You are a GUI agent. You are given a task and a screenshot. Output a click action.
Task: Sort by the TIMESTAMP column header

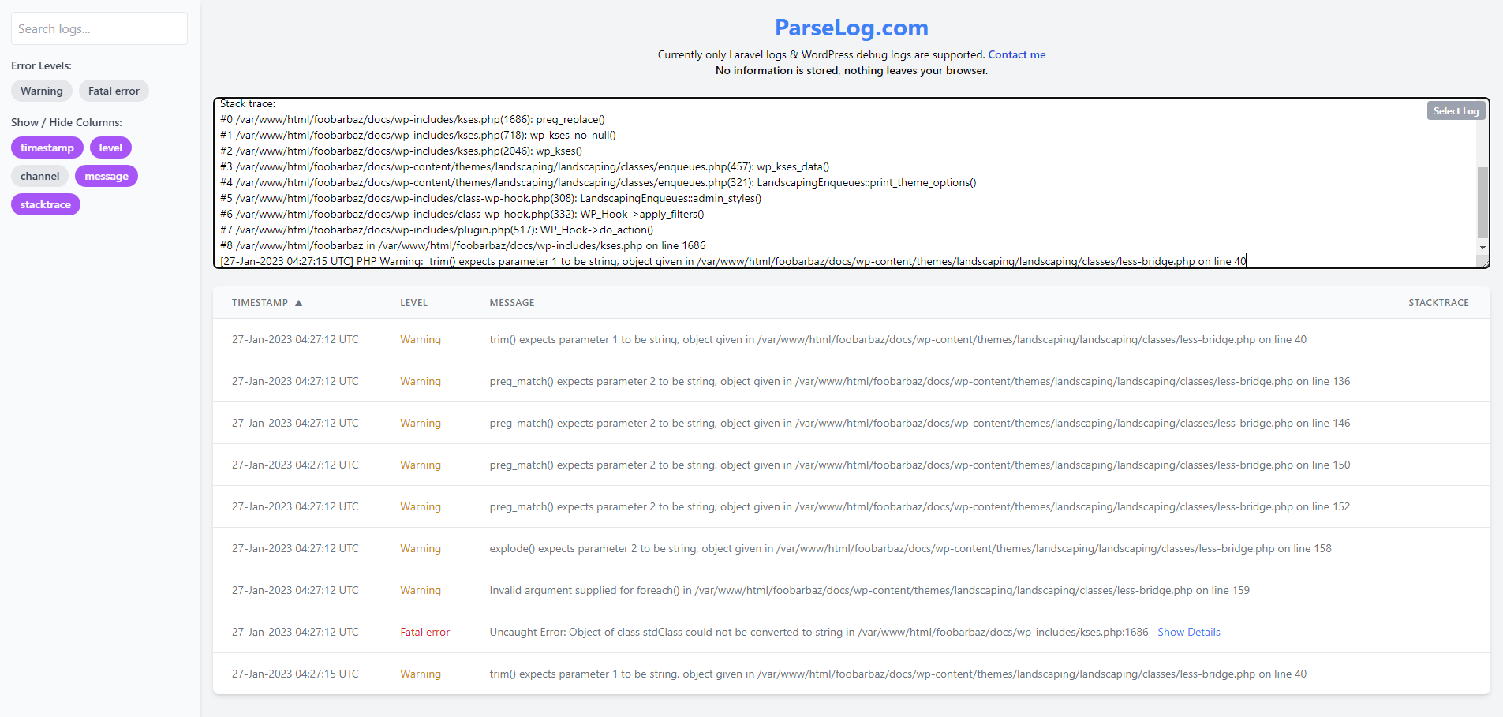[260, 303]
